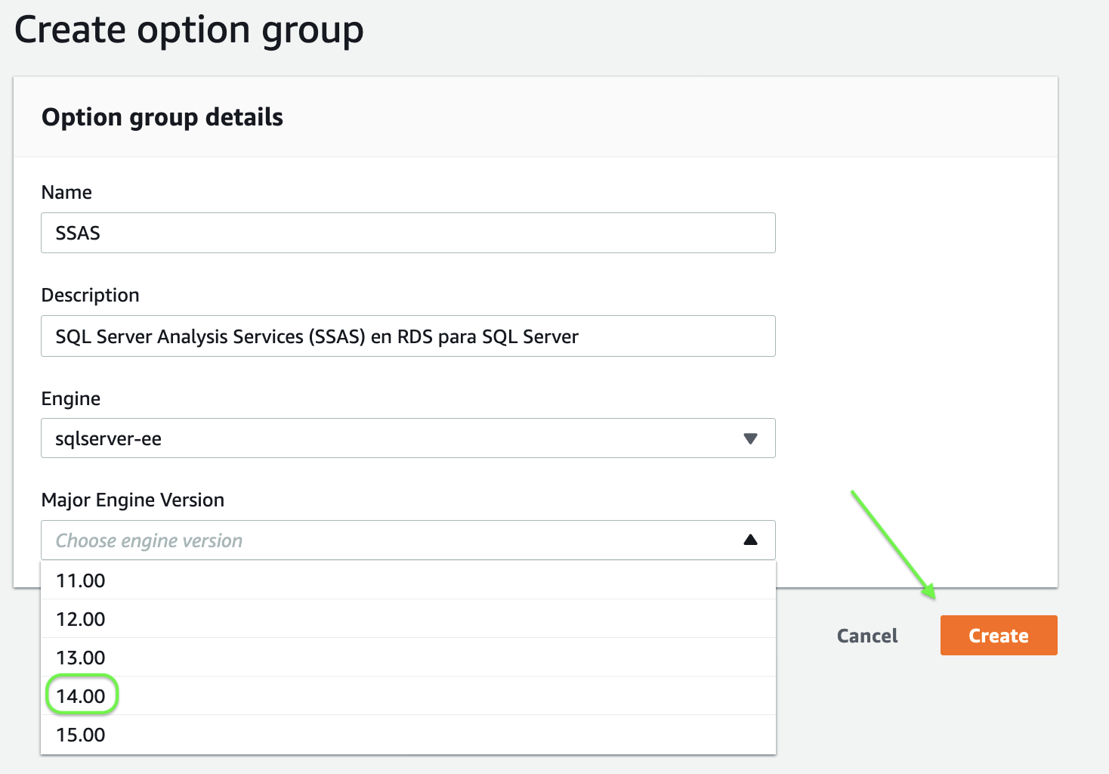Click the Name field label

tap(66, 192)
